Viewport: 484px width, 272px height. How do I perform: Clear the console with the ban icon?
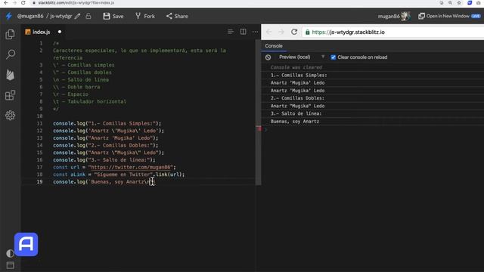[x=268, y=57]
